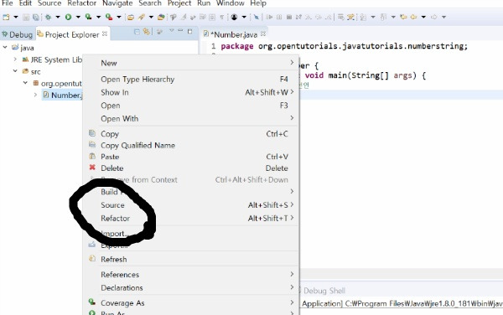Open the Show In submenu

tap(191, 92)
